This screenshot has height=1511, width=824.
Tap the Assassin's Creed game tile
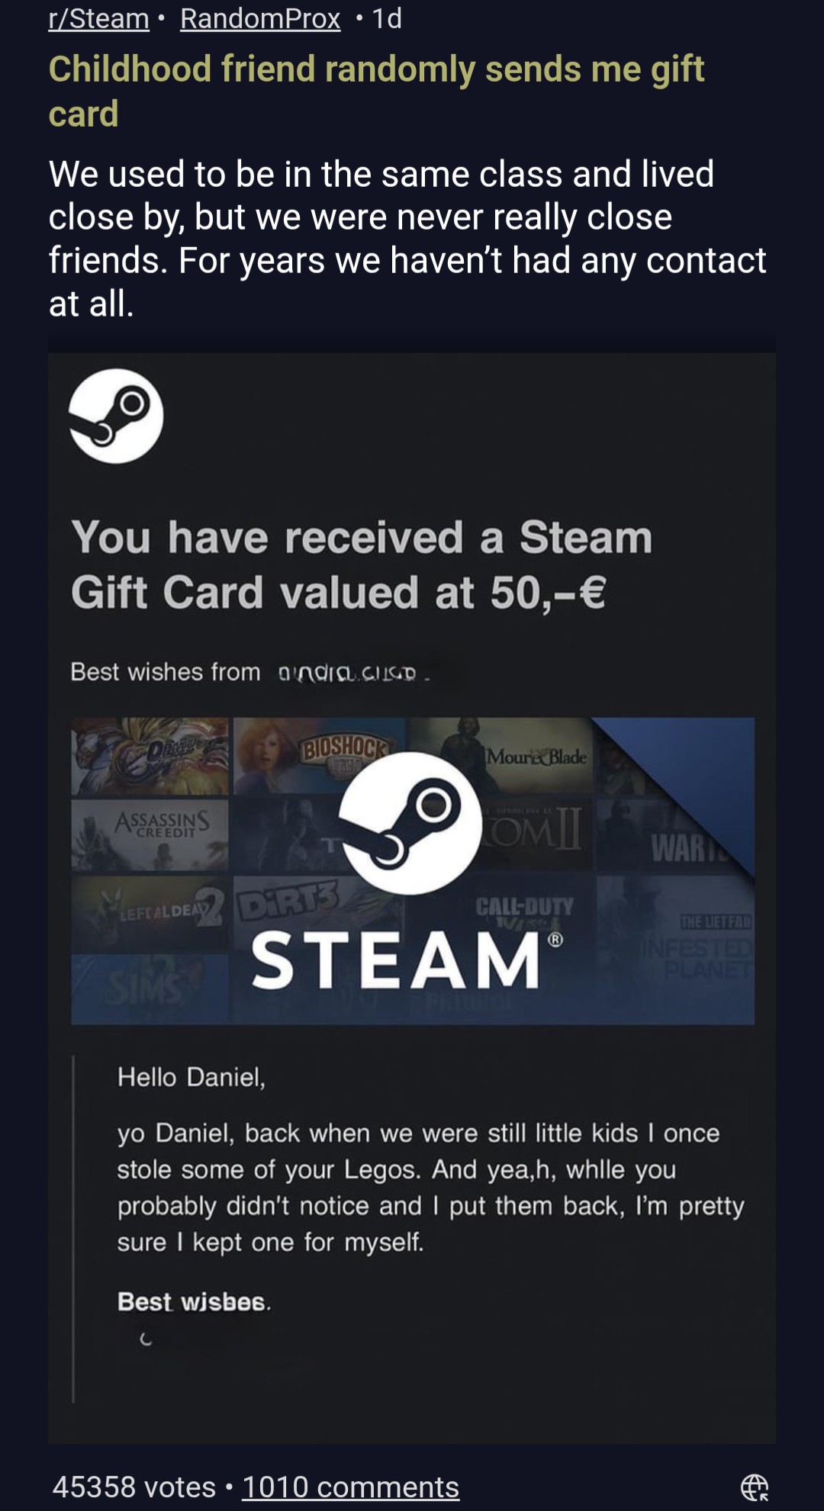pos(150,834)
